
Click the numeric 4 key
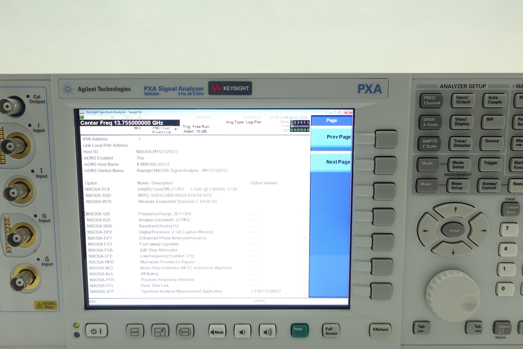click(x=507, y=249)
